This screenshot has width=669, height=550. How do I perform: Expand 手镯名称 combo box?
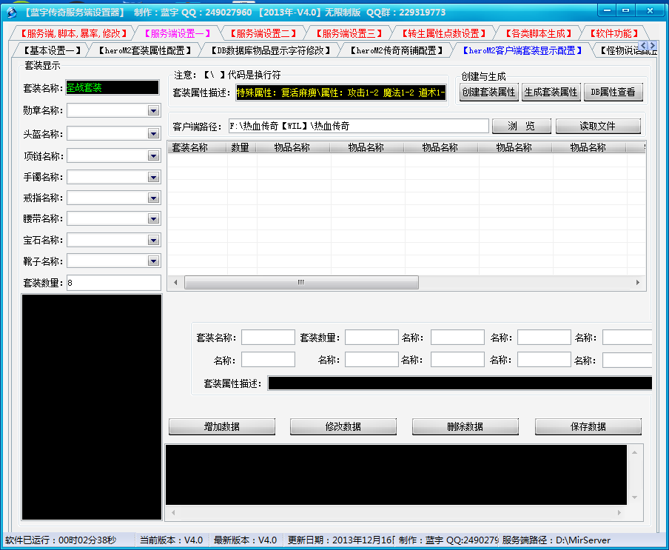pyautogui.click(x=154, y=177)
